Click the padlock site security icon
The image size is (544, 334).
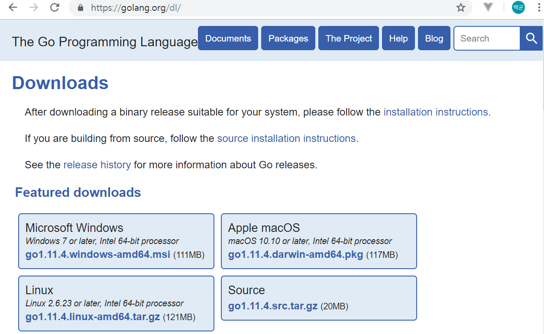tap(80, 8)
